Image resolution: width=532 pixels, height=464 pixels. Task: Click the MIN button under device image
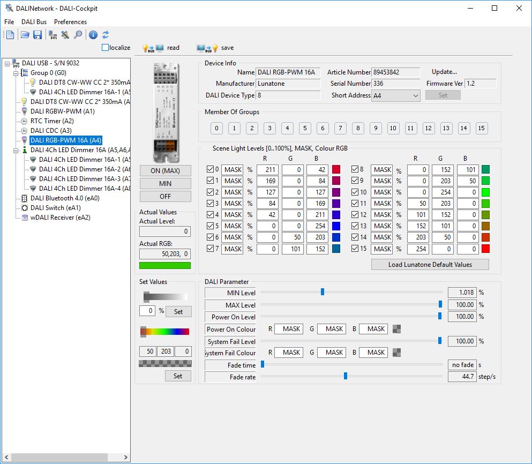point(165,184)
